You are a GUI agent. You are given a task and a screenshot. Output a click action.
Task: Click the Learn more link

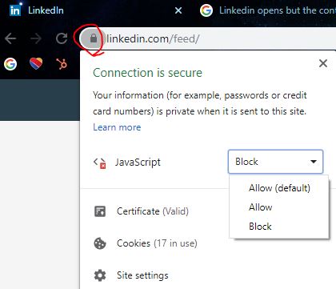pos(117,127)
